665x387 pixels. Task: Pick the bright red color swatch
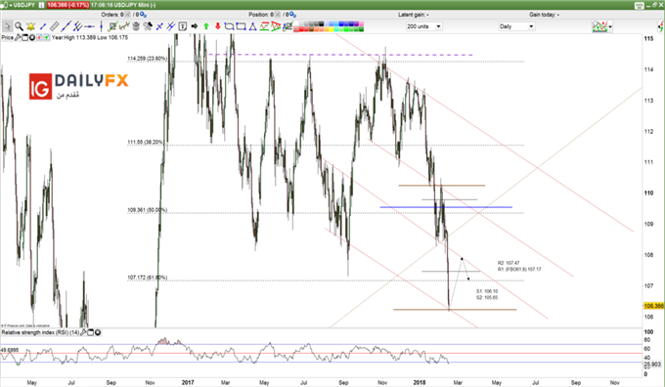click(x=301, y=29)
